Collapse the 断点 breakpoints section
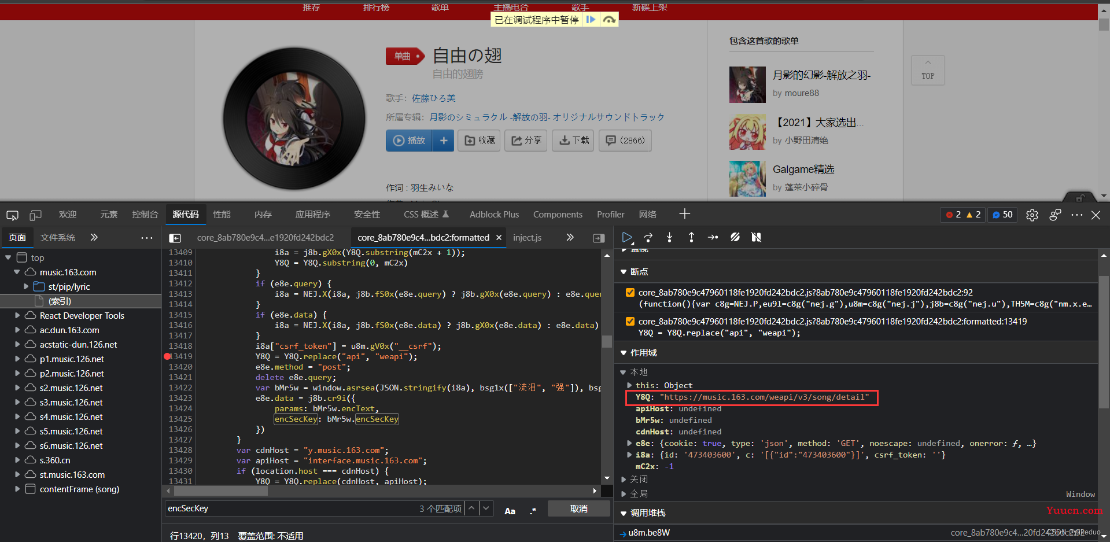The height and width of the screenshot is (542, 1110). click(624, 272)
